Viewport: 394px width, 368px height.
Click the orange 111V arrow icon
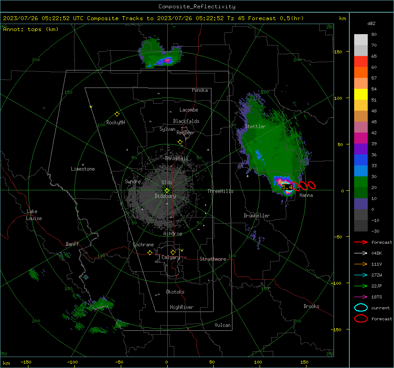coord(361,264)
